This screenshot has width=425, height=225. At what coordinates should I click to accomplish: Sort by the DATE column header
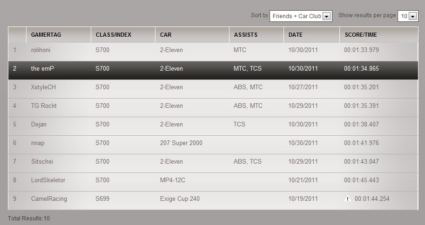296,35
